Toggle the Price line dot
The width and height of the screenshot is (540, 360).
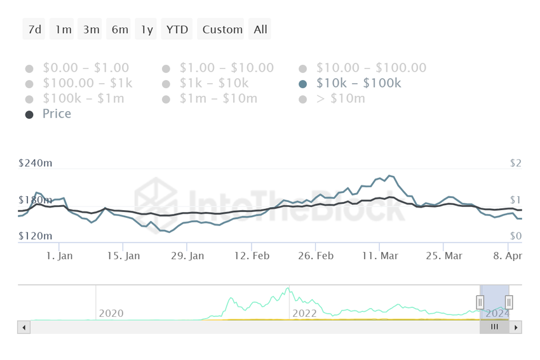pyautogui.click(x=29, y=114)
